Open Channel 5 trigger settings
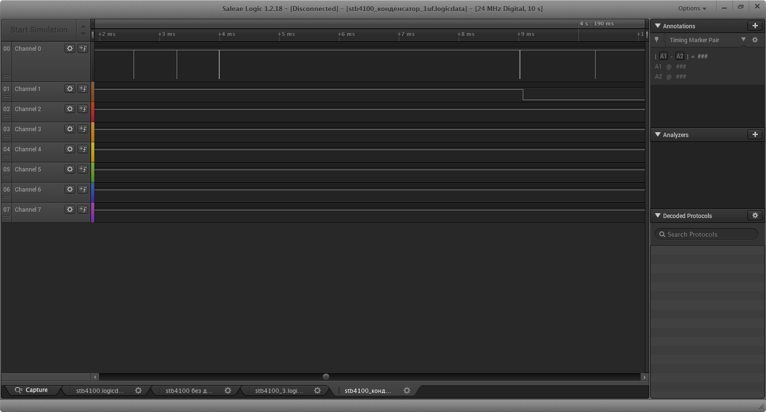 click(x=83, y=169)
